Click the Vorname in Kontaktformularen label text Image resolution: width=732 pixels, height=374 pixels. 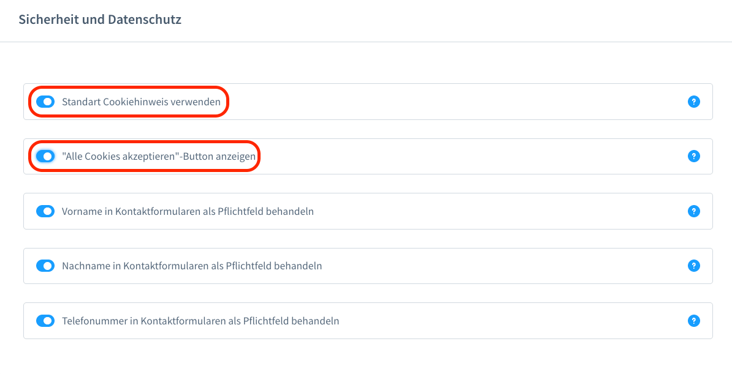(188, 212)
